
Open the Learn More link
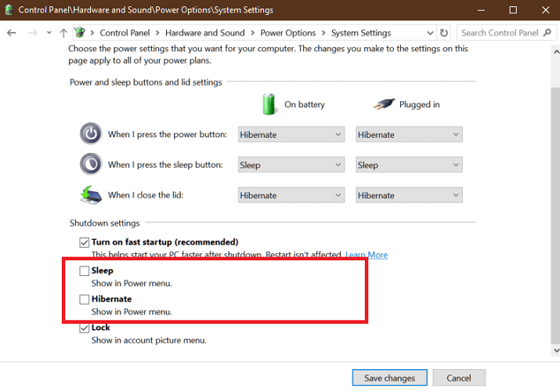click(x=367, y=255)
